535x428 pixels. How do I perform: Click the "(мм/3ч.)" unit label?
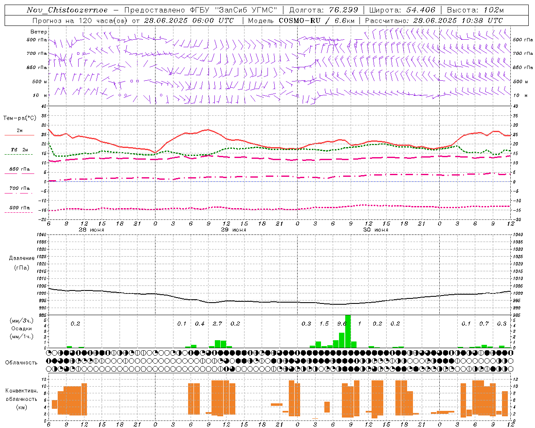22,321
